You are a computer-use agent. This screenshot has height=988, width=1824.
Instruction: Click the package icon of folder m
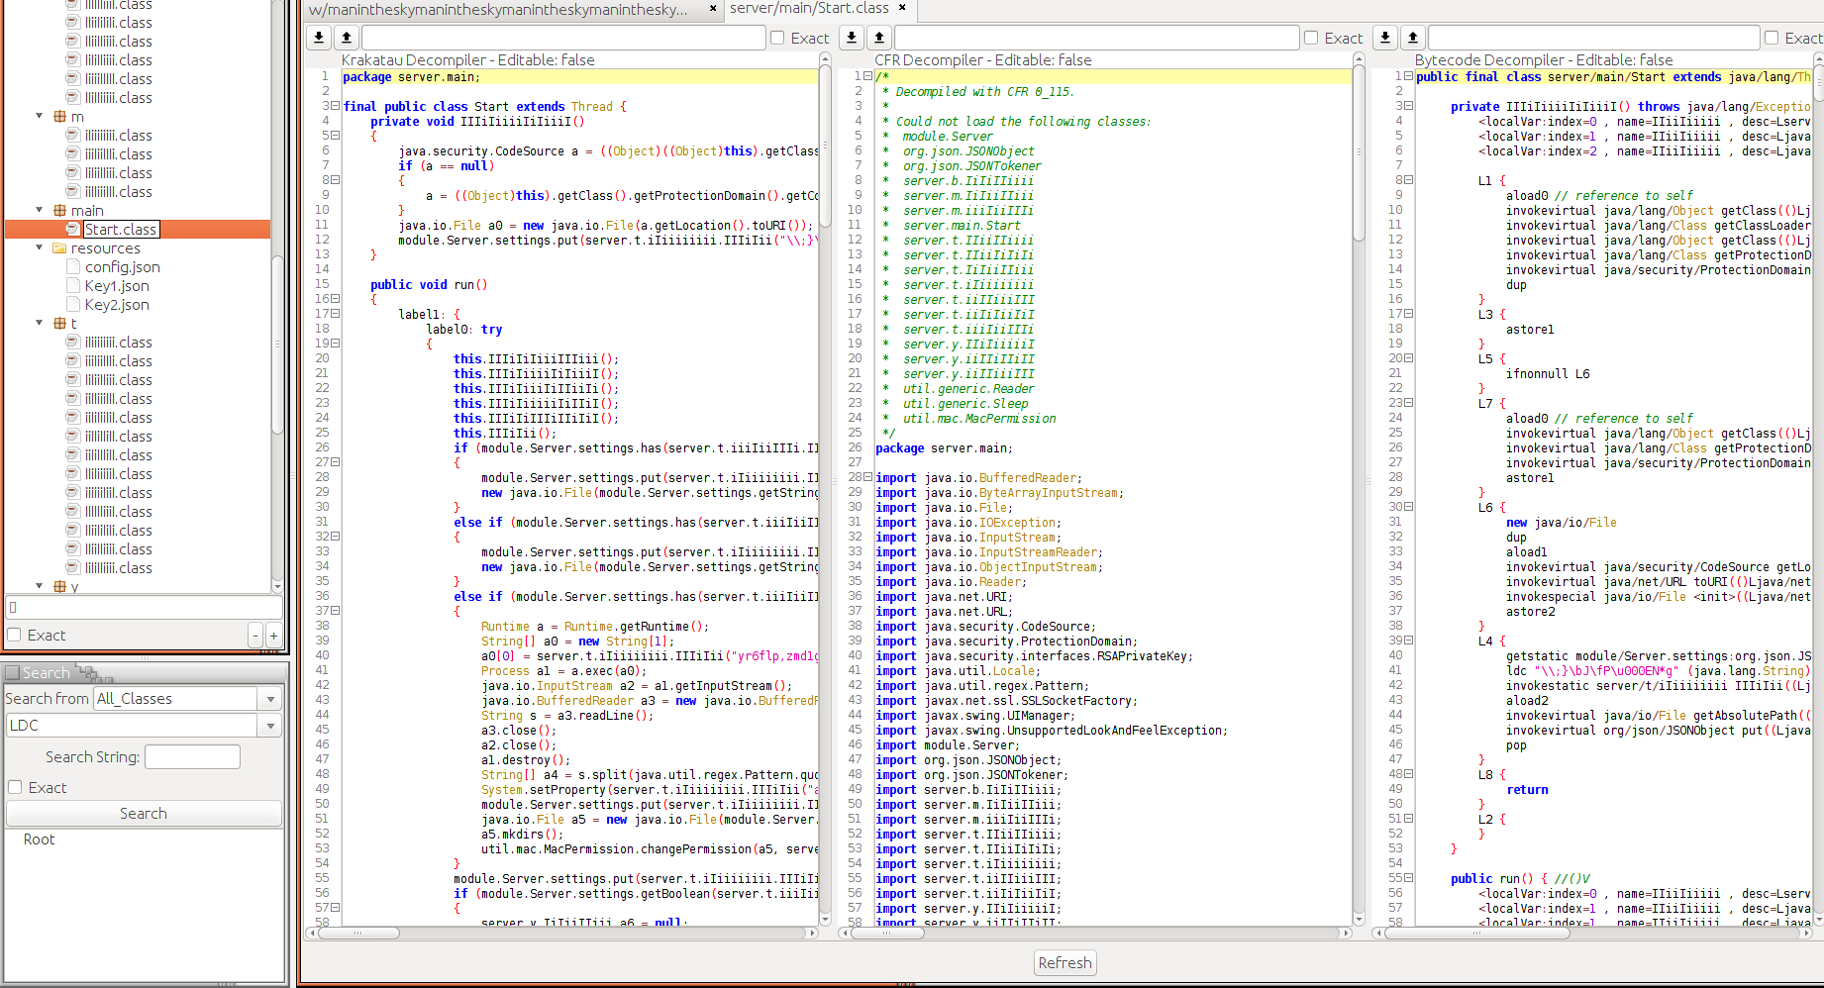pos(59,117)
